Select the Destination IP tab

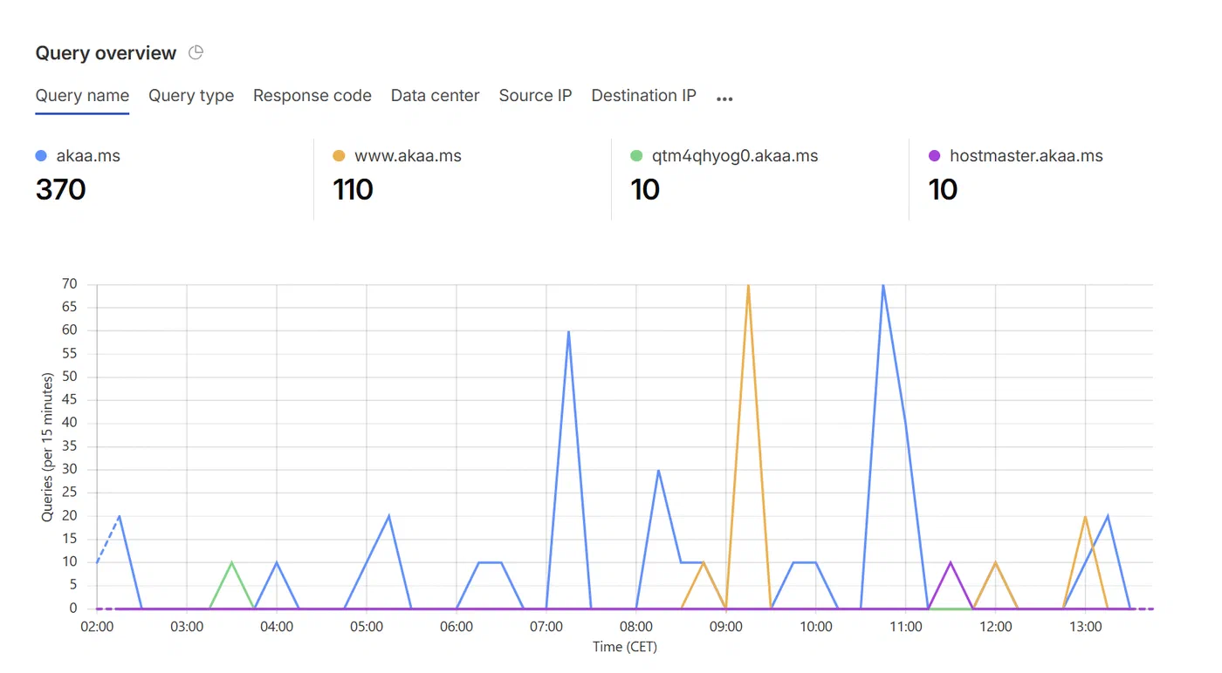pyautogui.click(x=644, y=96)
